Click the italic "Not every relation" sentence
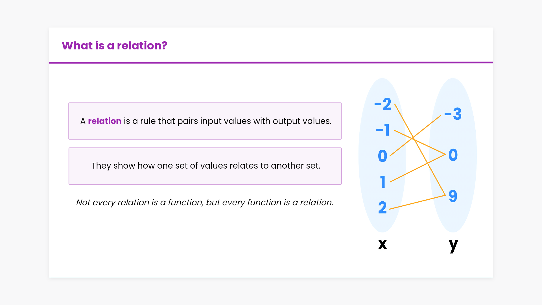 click(x=205, y=202)
